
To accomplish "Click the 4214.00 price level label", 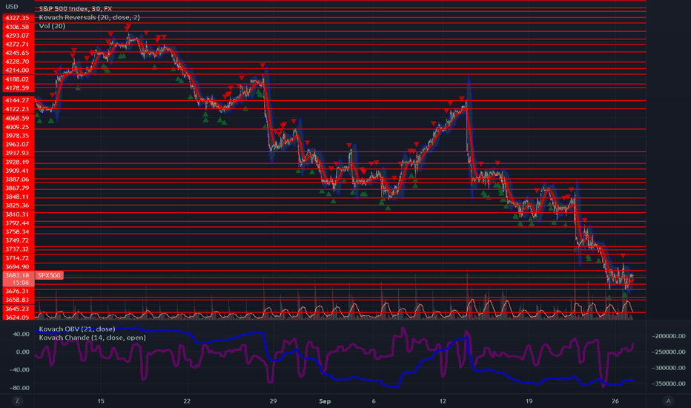I will [17, 70].
